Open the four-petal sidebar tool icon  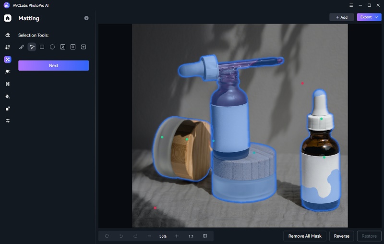[x=8, y=84]
